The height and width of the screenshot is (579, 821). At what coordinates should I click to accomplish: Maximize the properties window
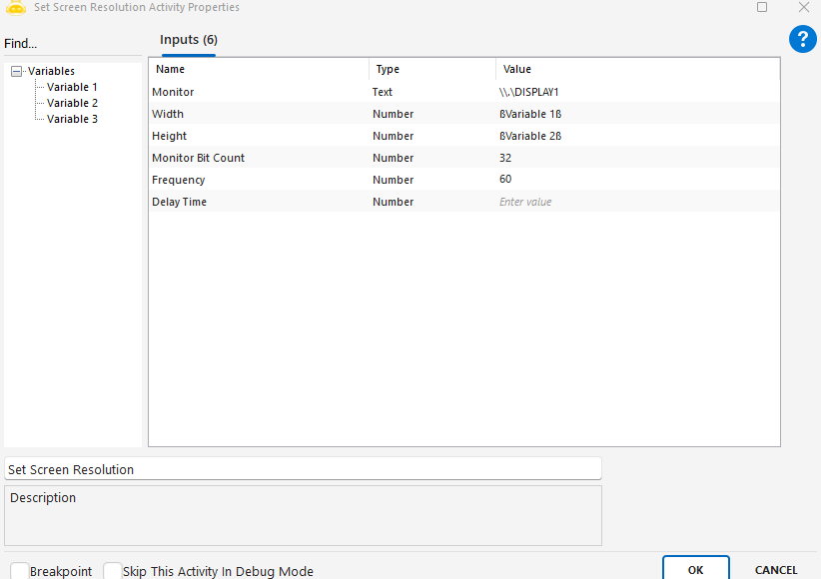click(x=762, y=7)
